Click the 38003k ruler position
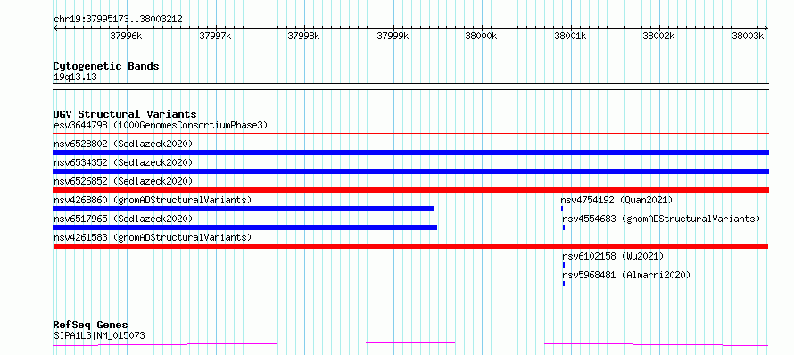Screen dimensions: 794x355 coord(748,36)
